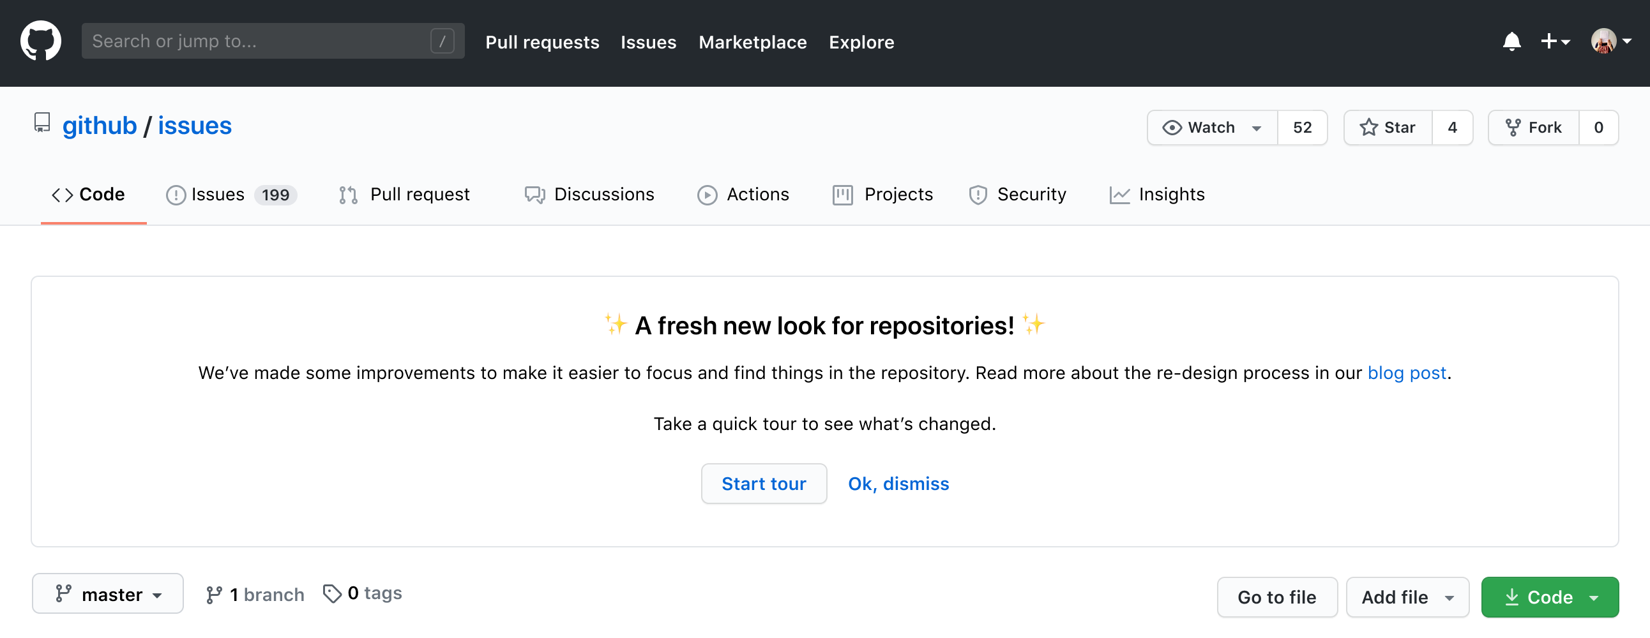This screenshot has width=1650, height=638.
Task: Open Pull requests in the top navigation
Action: pyautogui.click(x=542, y=42)
